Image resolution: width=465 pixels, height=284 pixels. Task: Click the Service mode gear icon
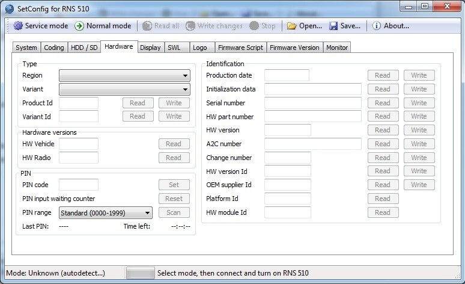(18, 26)
